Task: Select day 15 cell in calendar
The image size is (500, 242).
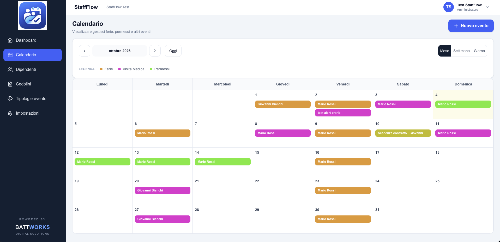Action: [x=283, y=162]
